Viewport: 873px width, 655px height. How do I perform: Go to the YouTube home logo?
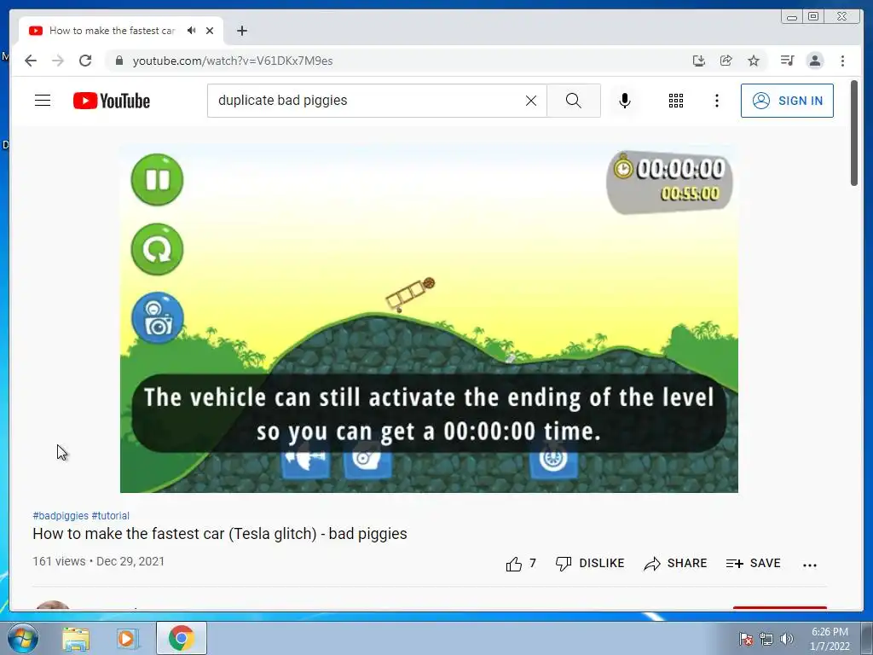click(x=112, y=101)
